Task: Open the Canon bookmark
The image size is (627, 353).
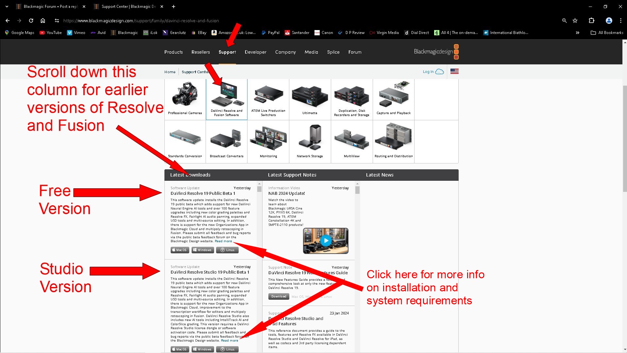Action: (x=324, y=33)
